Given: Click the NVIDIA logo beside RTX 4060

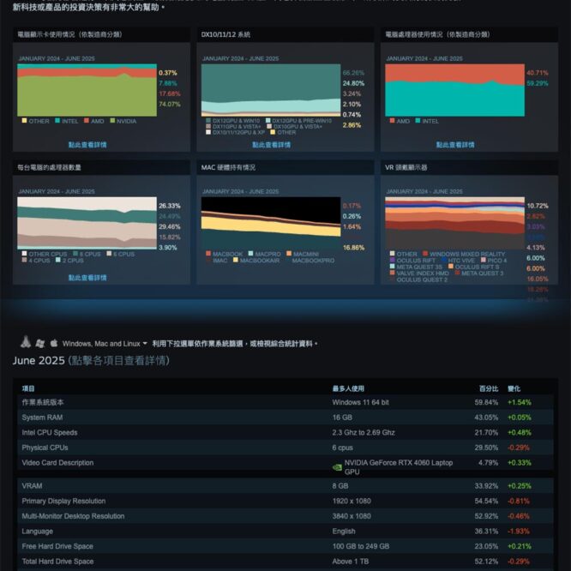Looking at the screenshot, I should coord(337,467).
